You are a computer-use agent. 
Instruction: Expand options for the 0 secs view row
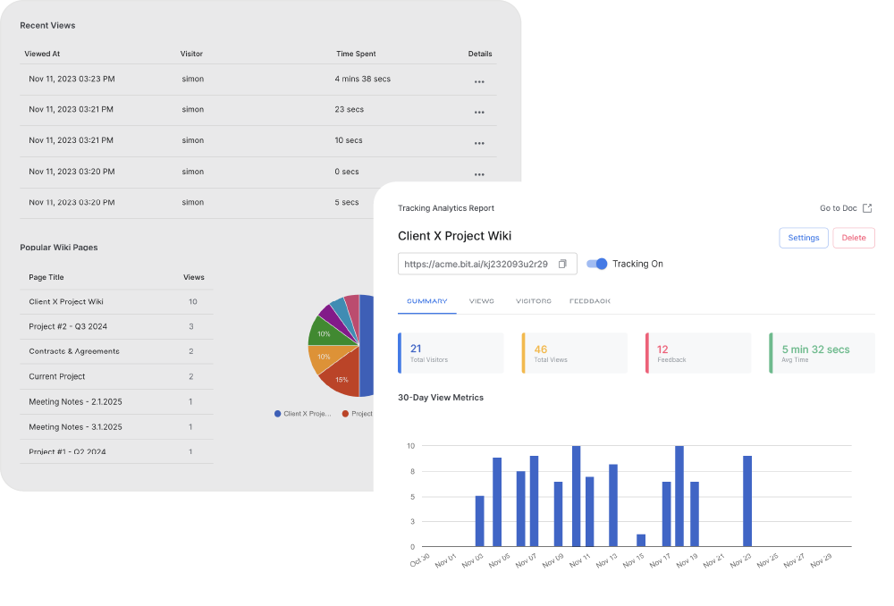[x=479, y=173]
